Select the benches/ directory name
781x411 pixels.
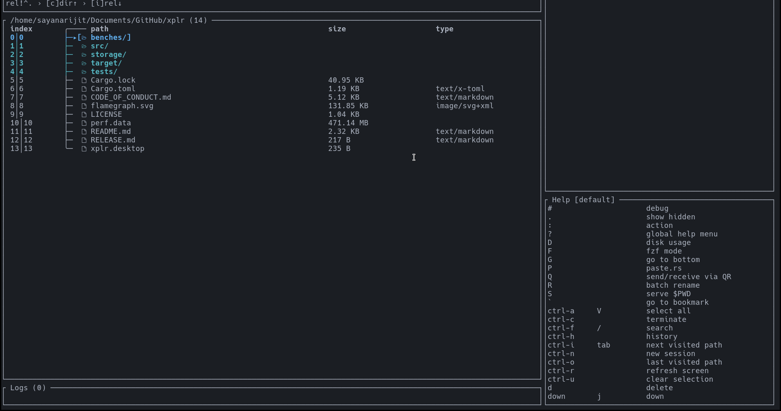[x=109, y=37]
